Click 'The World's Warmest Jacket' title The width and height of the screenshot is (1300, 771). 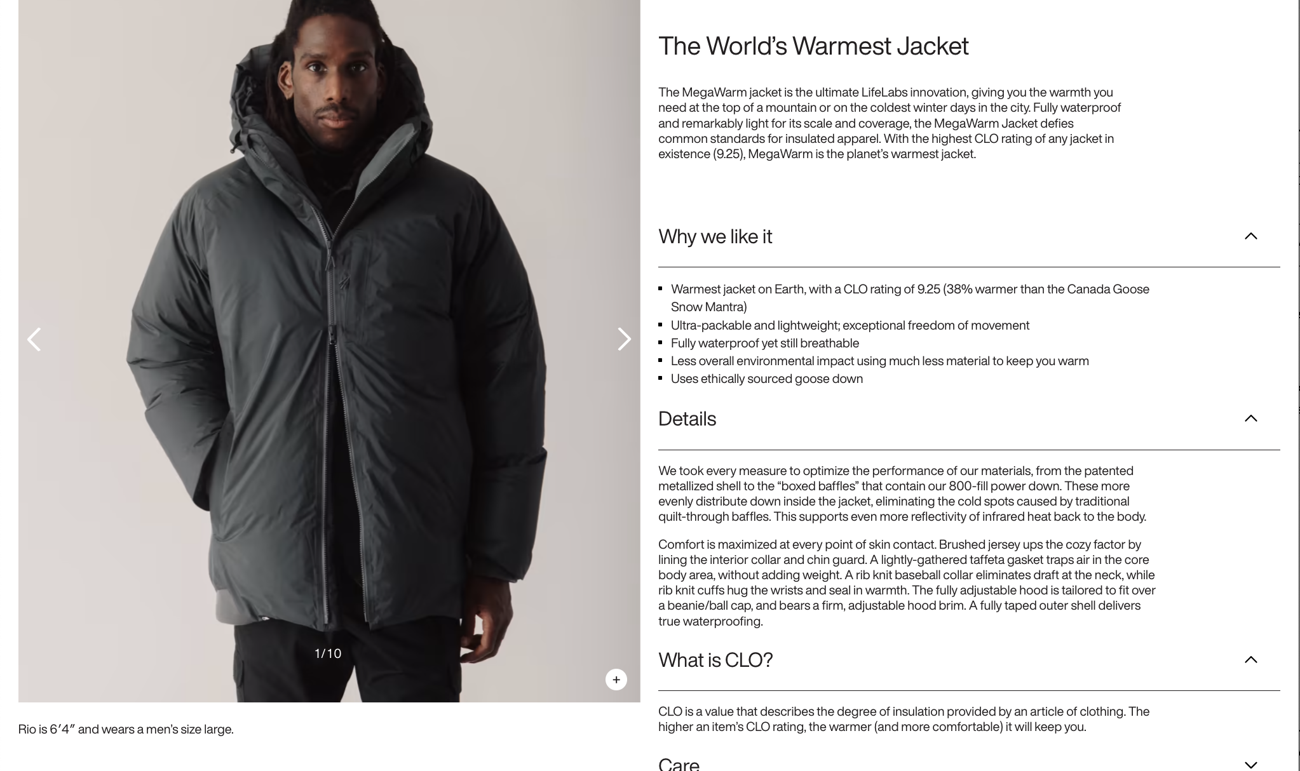click(x=813, y=46)
